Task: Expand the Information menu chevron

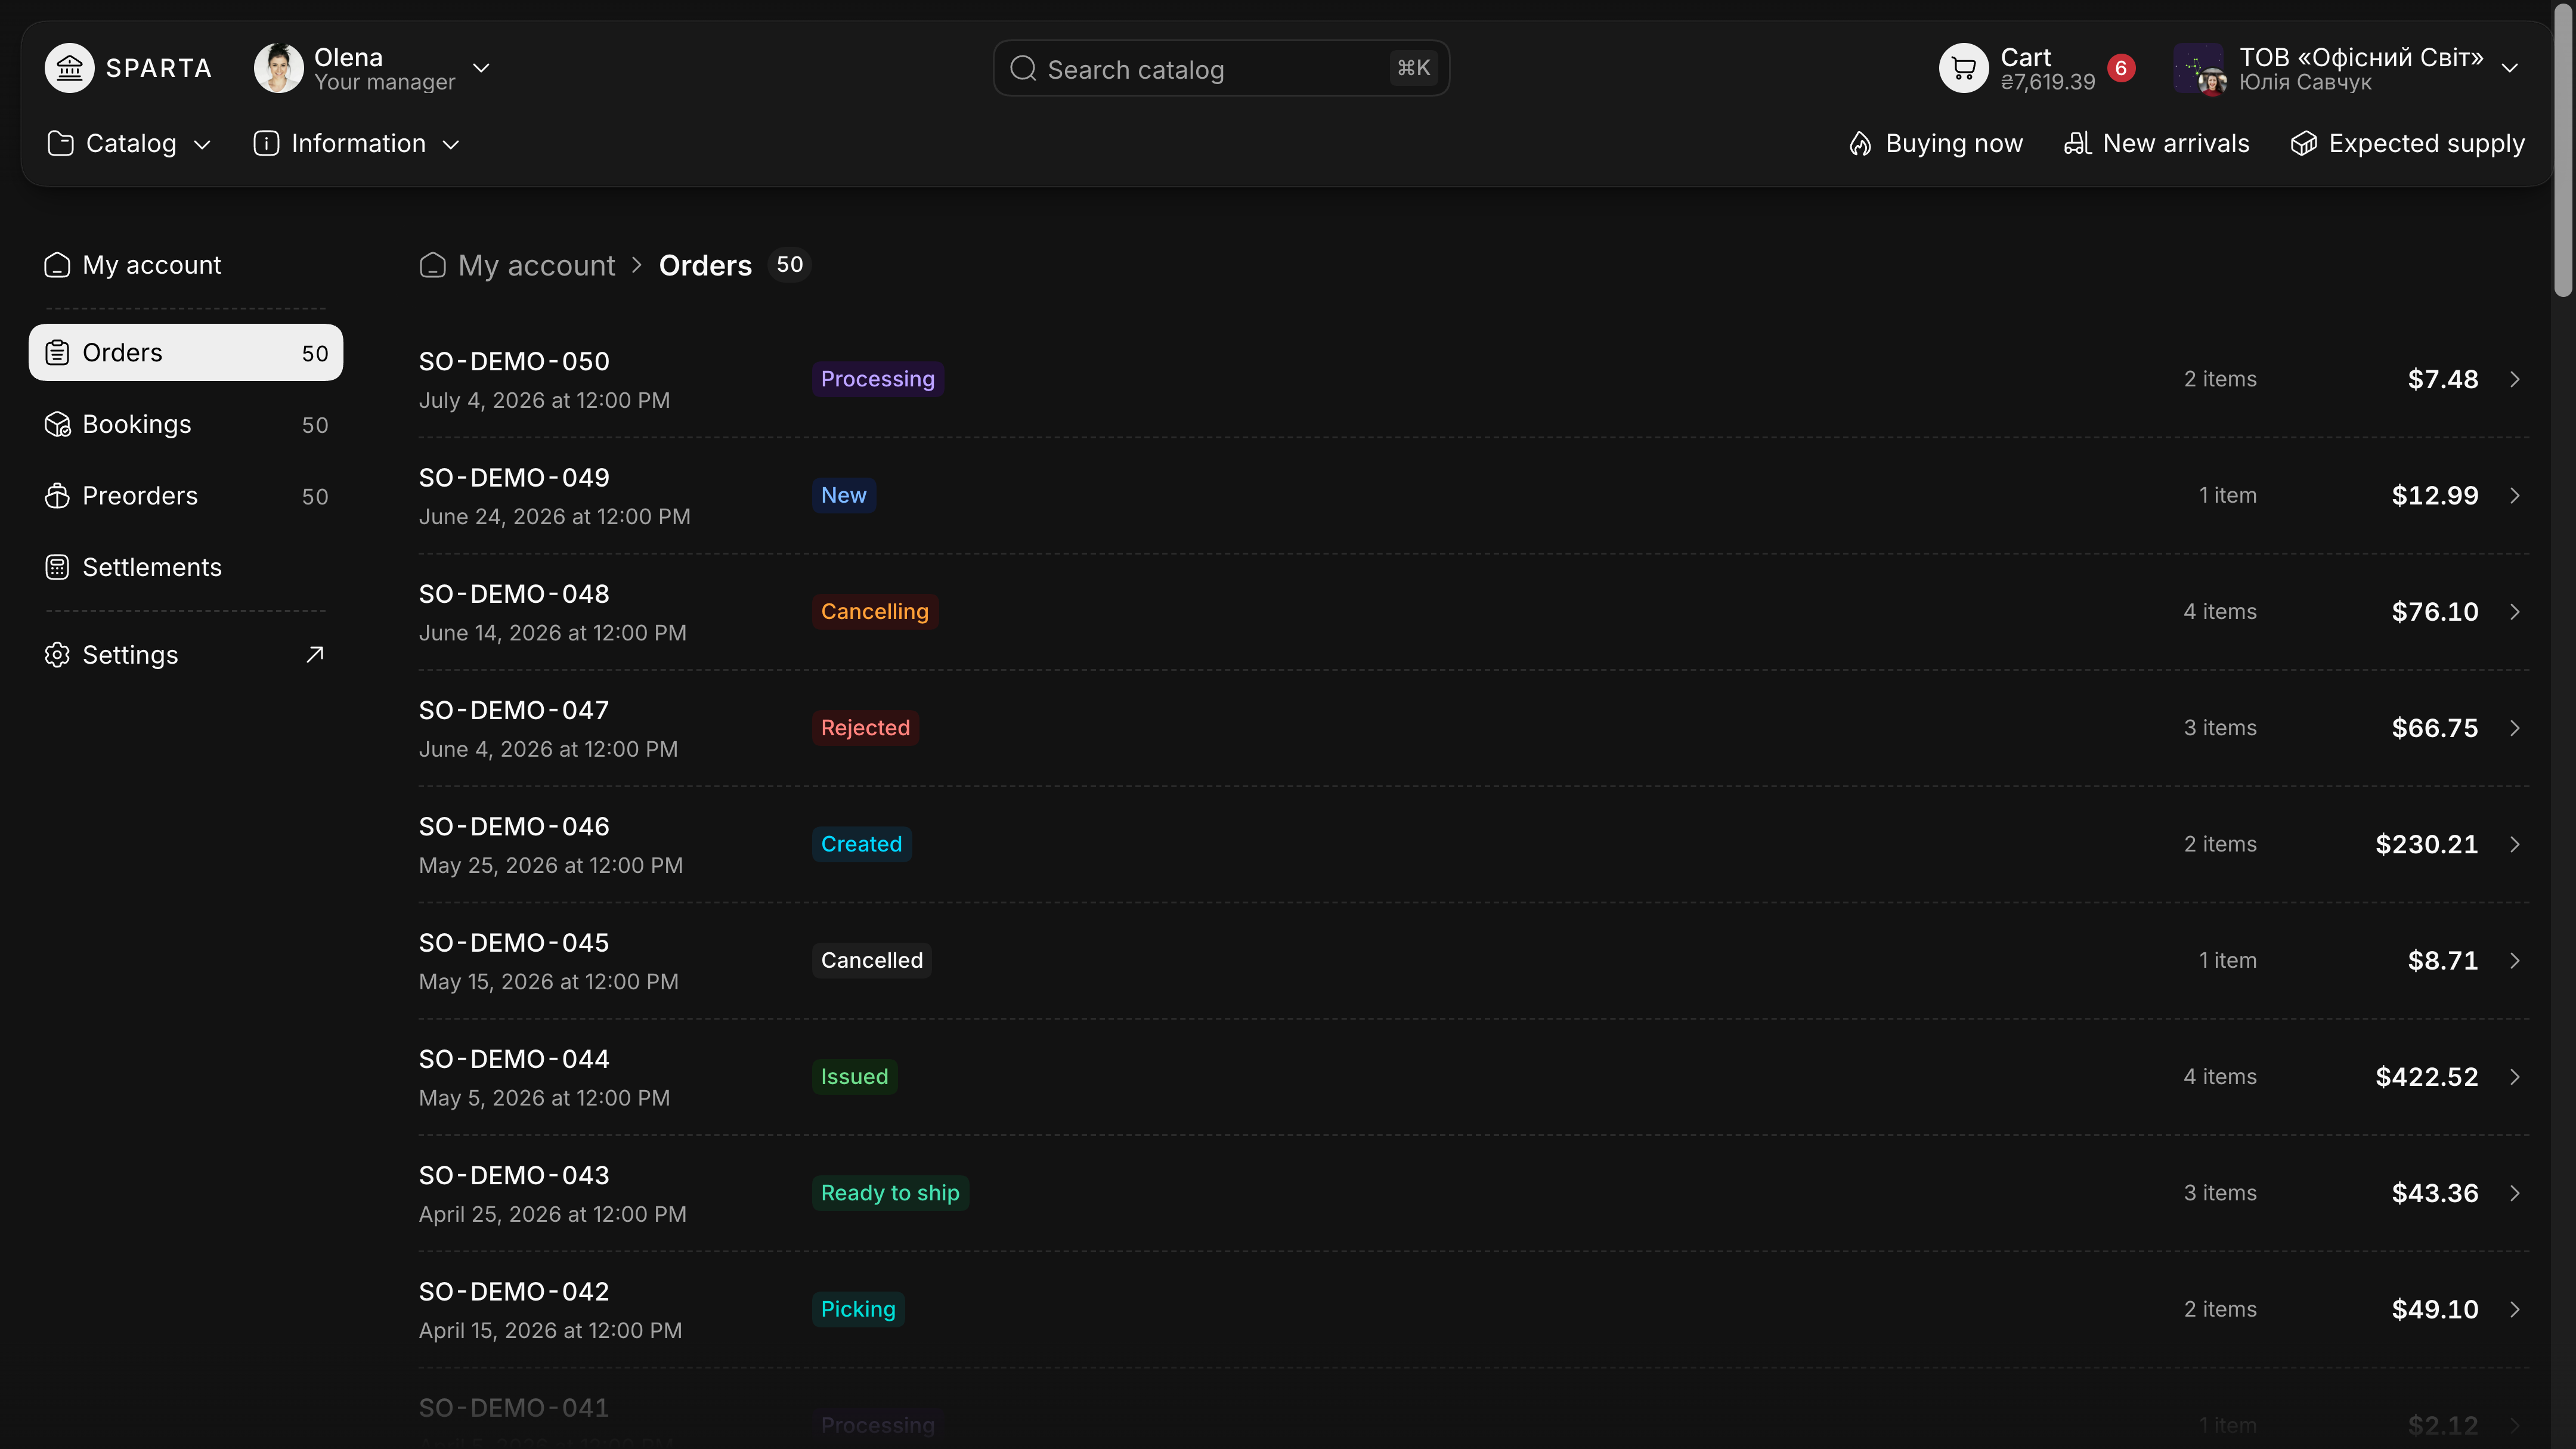Action: 451,145
